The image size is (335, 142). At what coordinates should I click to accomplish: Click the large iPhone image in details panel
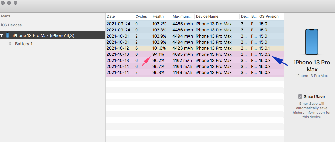pos(311,42)
